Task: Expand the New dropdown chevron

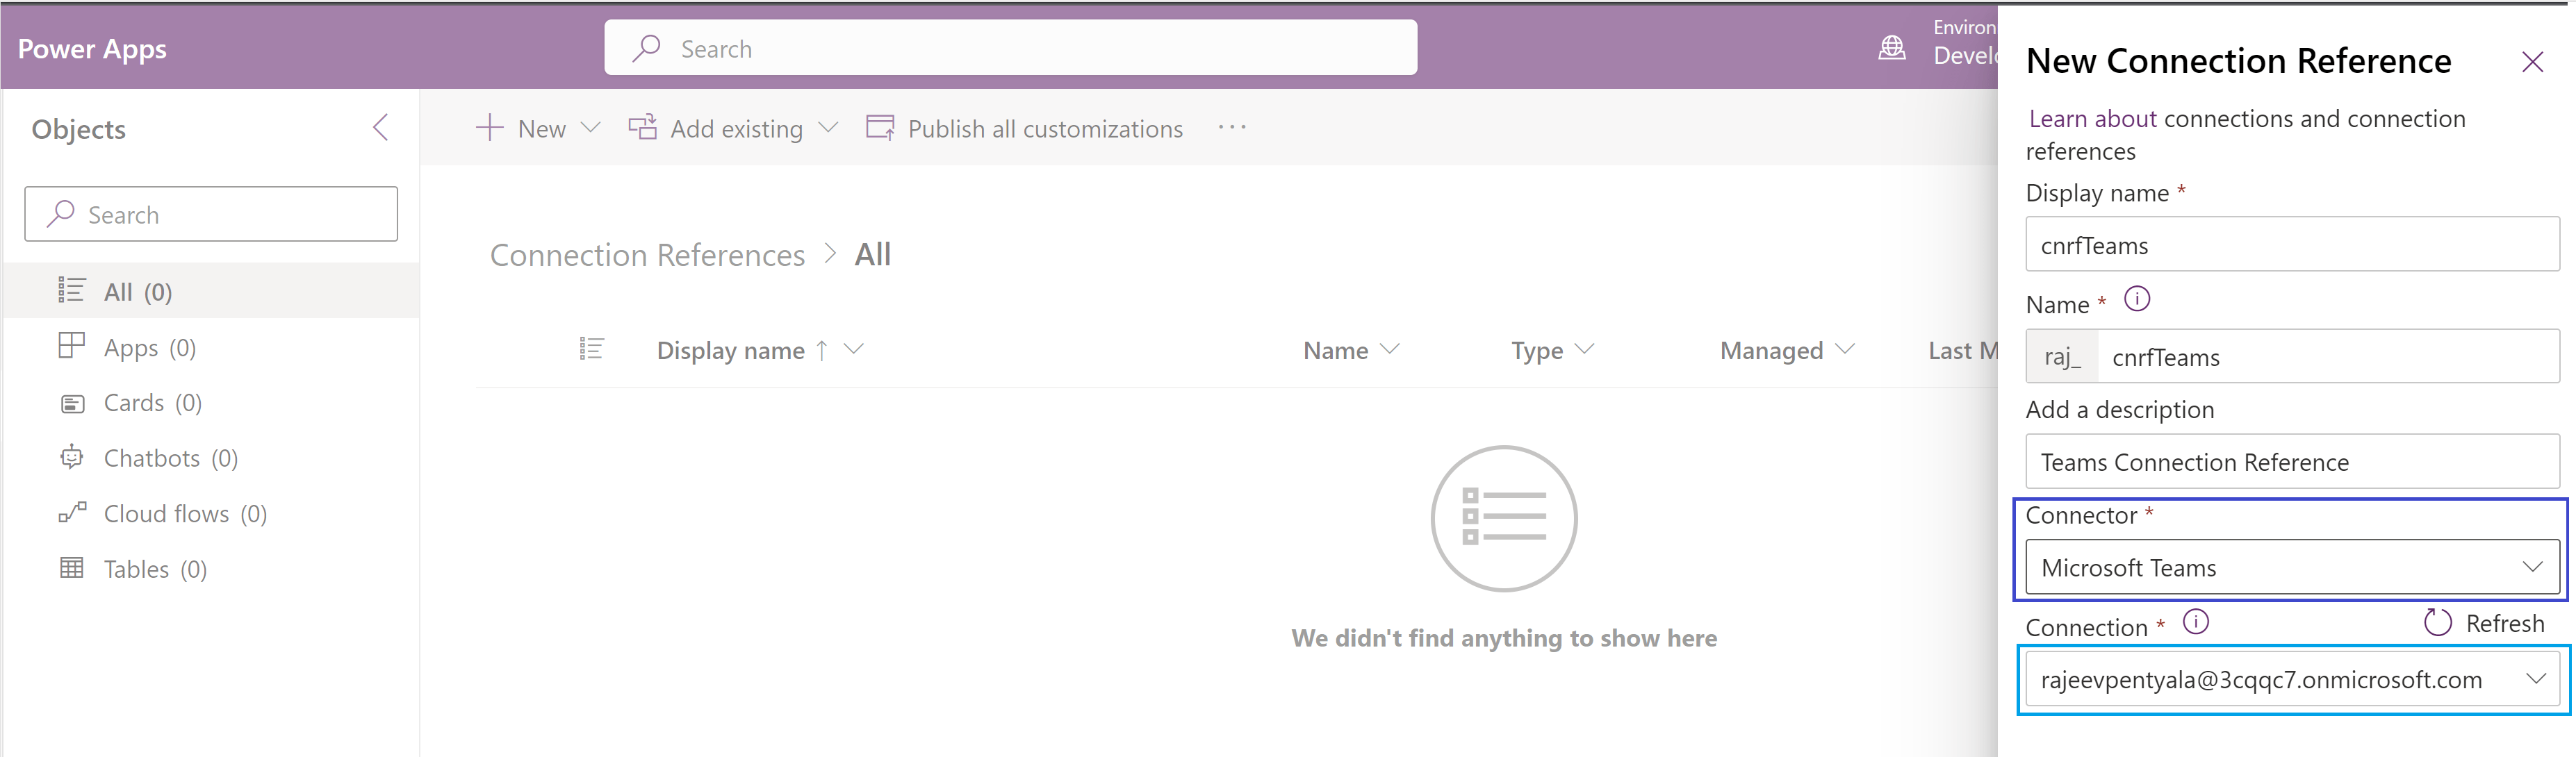Action: tap(590, 128)
